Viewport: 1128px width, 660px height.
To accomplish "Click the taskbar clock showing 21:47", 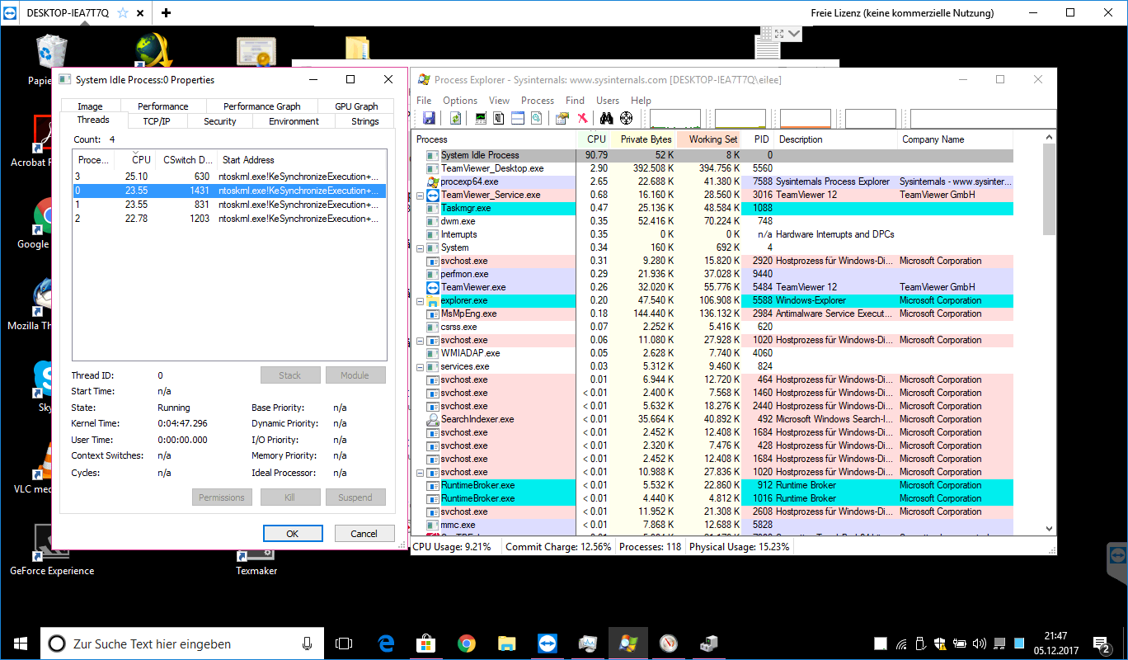I will click(1055, 636).
